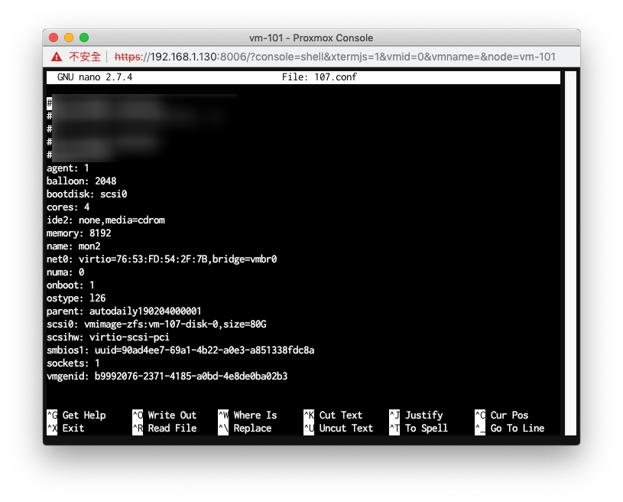Click the 'Replace' nano shortcut

pyautogui.click(x=245, y=429)
